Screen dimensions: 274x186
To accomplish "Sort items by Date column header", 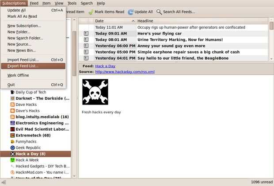I will [115, 21].
